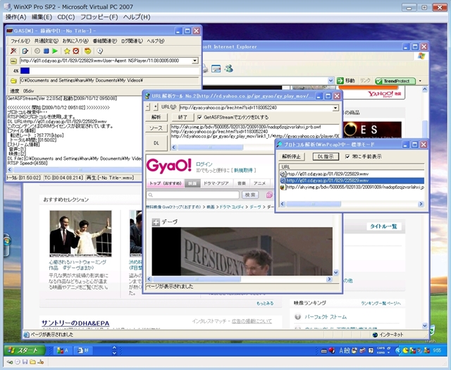The height and width of the screenshot is (370, 451).
Task: Click the 検索 button on GyaO page
Action: (x=250, y=195)
